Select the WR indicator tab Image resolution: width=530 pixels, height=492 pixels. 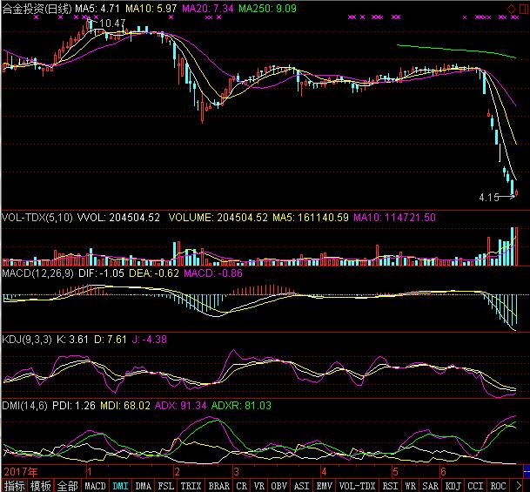click(x=410, y=486)
